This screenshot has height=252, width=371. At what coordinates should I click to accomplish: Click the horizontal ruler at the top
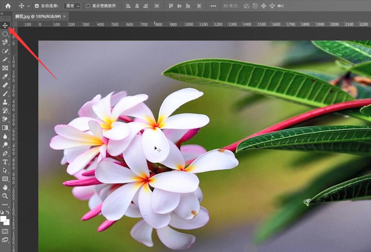[x=194, y=24]
